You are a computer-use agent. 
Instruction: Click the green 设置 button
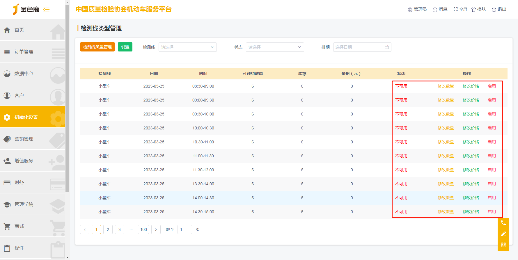pos(125,47)
